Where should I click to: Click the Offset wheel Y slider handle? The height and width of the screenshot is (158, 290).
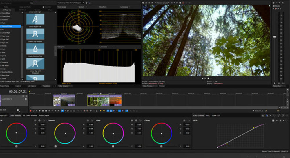(x=161, y=146)
